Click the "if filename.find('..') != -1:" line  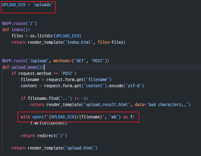tap(54, 98)
